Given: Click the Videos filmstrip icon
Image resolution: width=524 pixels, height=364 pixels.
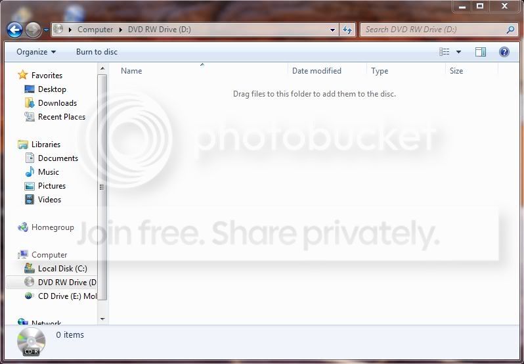Looking at the screenshot, I should coord(30,200).
